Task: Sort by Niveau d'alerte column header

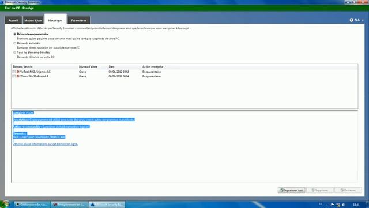Action: [x=88, y=67]
